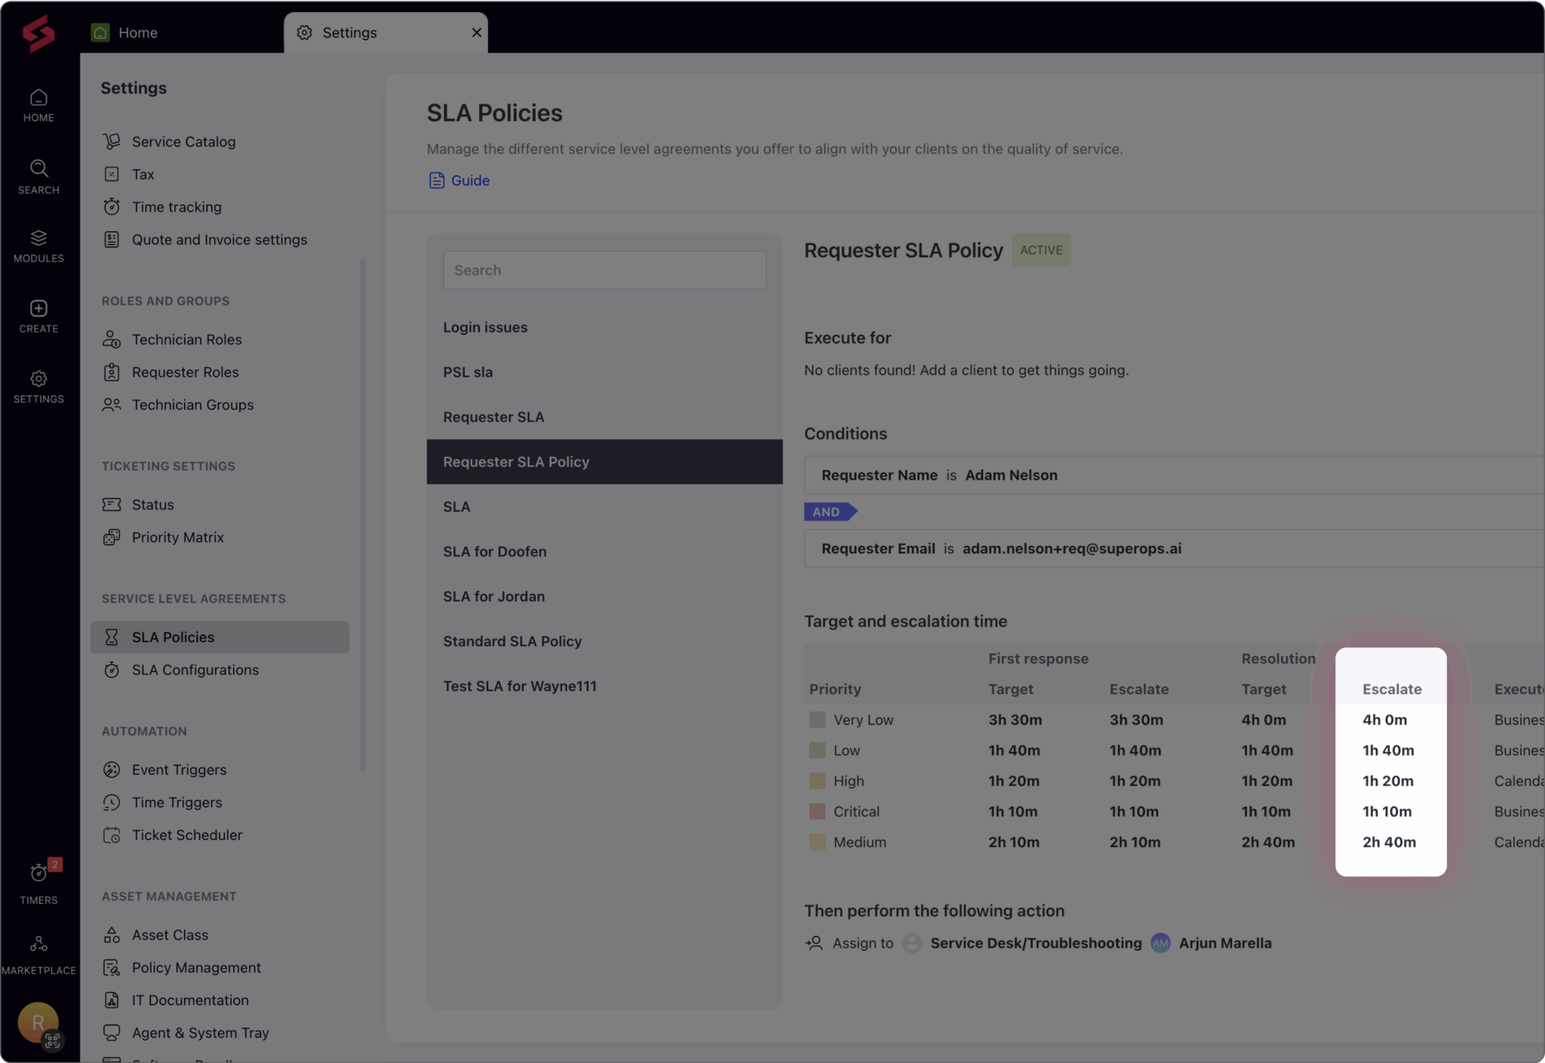Click the SuperOps logo icon
The width and height of the screenshot is (1545, 1063).
(38, 33)
